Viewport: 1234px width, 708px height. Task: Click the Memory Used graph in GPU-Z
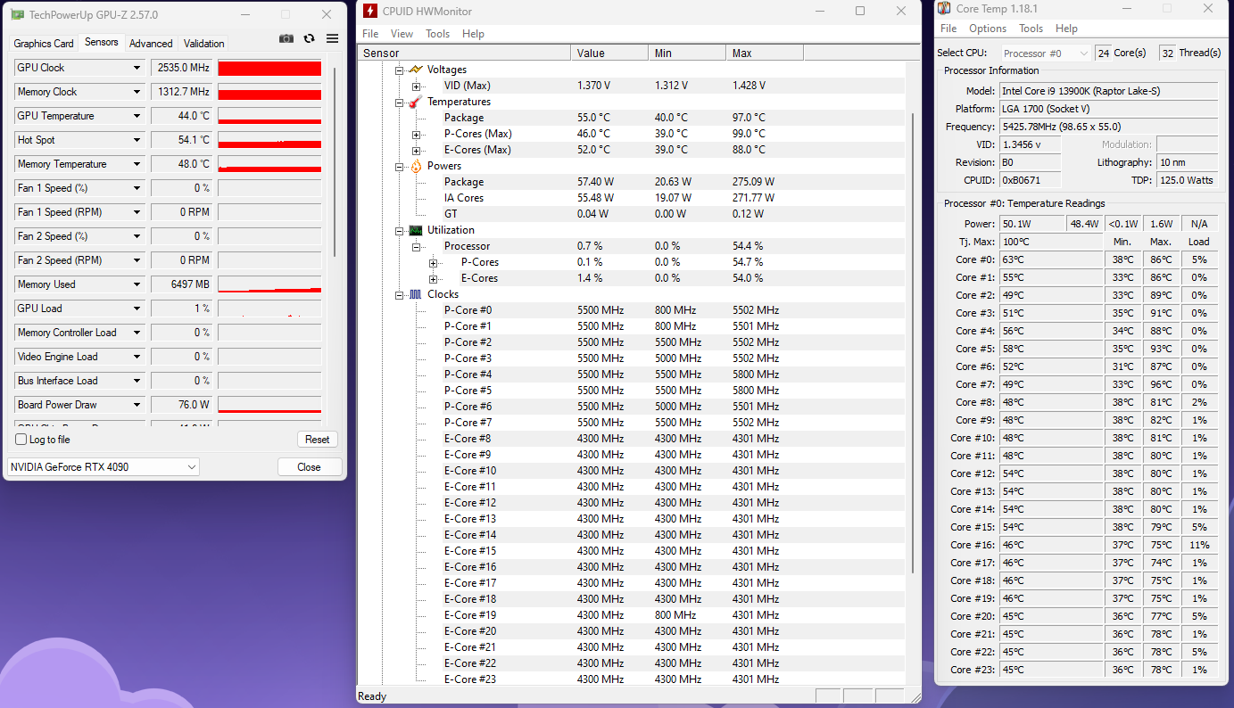click(269, 284)
